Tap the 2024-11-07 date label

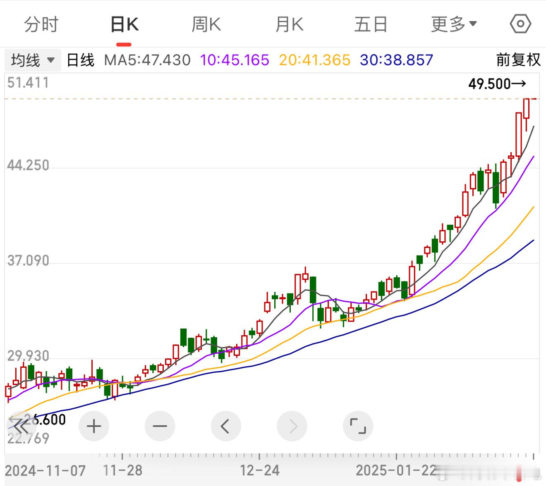click(45, 470)
